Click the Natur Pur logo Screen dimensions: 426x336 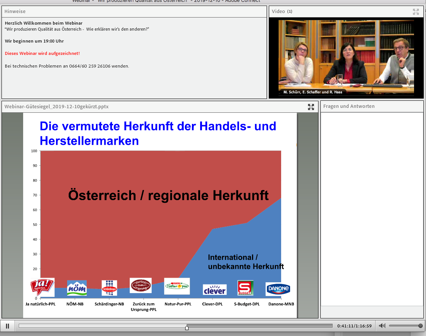tap(177, 286)
